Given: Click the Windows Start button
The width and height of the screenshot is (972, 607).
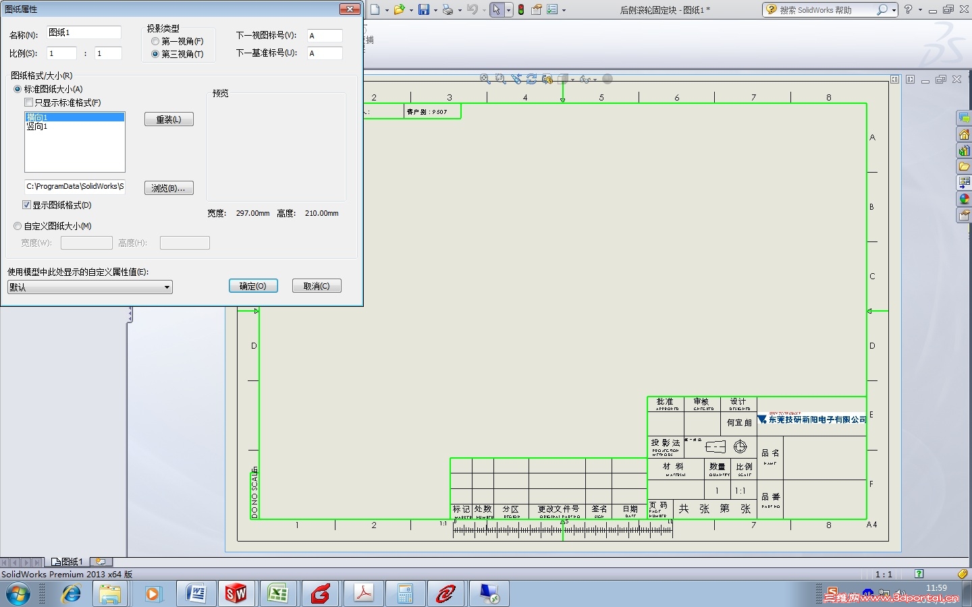Looking at the screenshot, I should coord(18,594).
